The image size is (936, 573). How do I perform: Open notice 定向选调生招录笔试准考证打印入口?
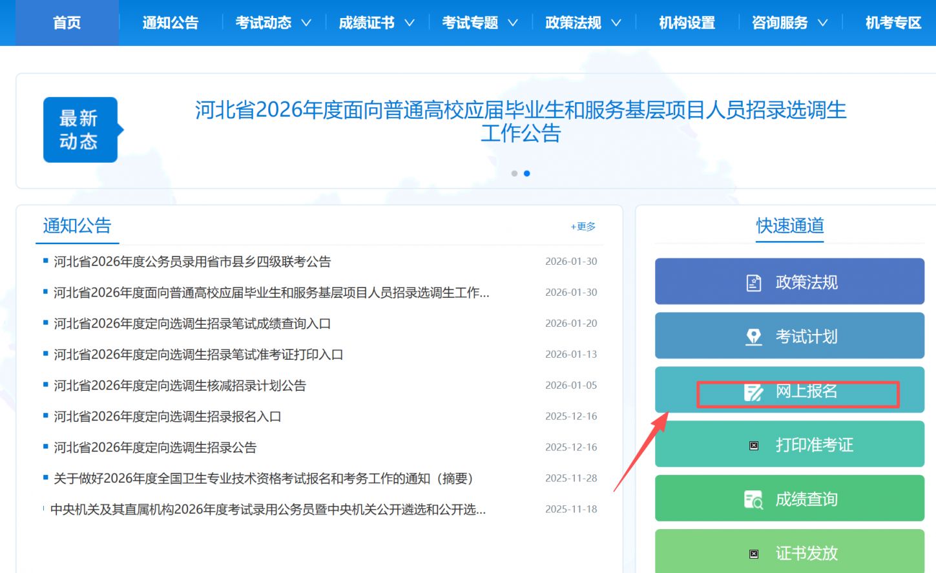[198, 355]
